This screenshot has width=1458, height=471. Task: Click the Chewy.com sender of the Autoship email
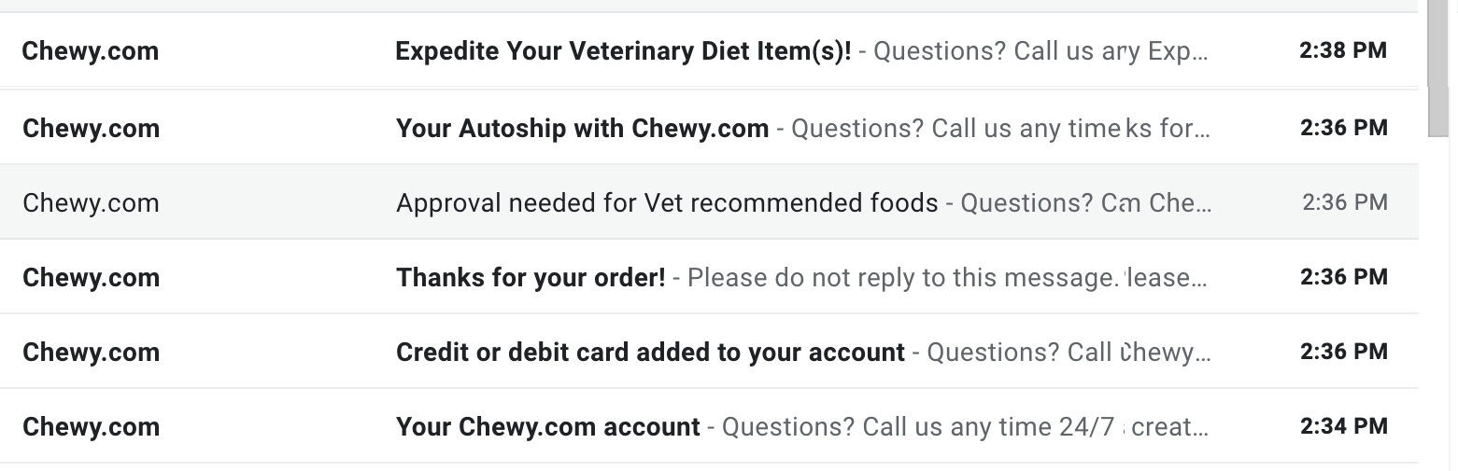(x=91, y=128)
